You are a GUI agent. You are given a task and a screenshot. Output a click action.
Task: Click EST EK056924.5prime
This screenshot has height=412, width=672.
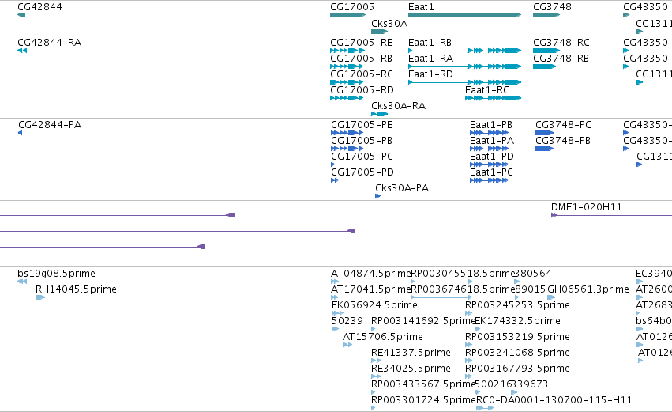tap(337, 314)
